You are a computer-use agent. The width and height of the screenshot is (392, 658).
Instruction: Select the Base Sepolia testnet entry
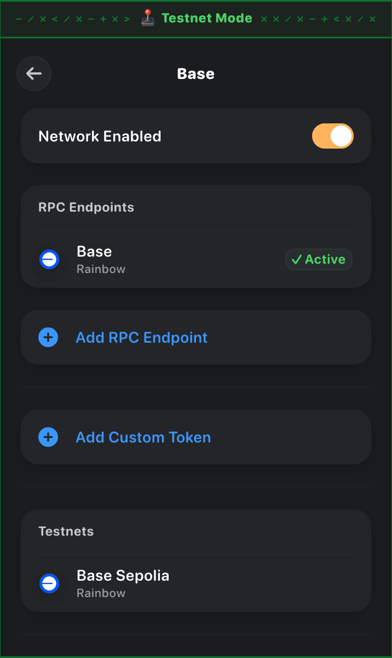[123, 583]
